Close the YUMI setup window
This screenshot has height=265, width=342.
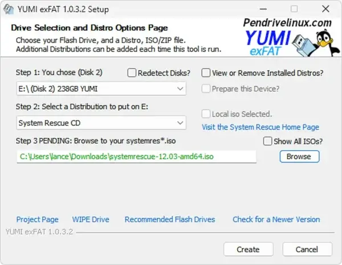(x=324, y=10)
